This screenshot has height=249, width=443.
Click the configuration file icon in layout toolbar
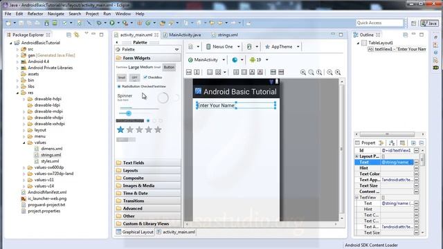[x=191, y=46]
